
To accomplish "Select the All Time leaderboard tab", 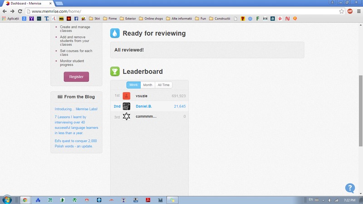I will pos(163,85).
